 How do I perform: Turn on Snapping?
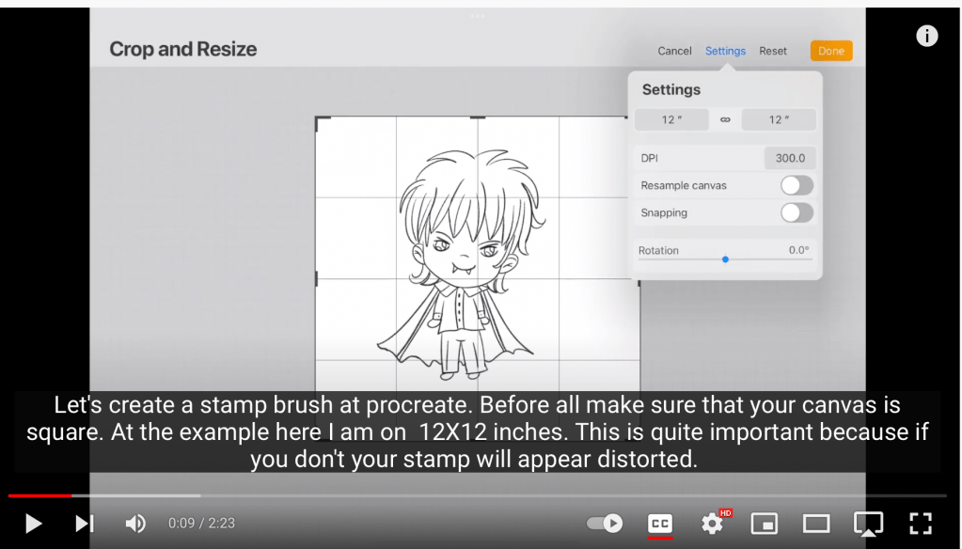(x=796, y=212)
